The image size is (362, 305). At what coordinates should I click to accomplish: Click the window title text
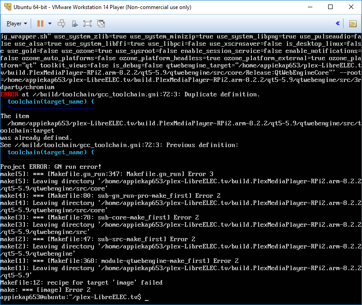pyautogui.click(x=102, y=7)
